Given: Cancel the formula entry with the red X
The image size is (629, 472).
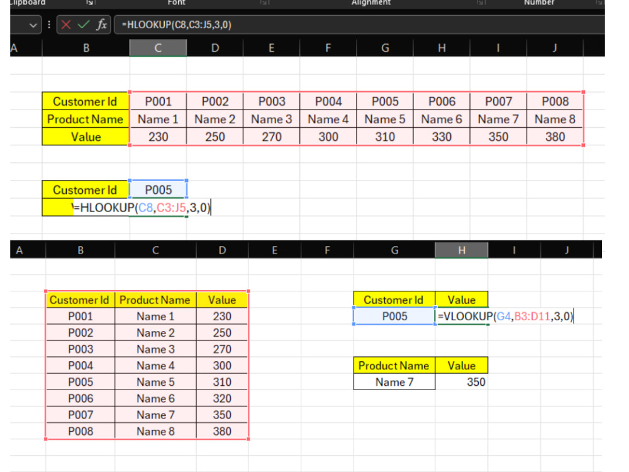Looking at the screenshot, I should (x=66, y=25).
